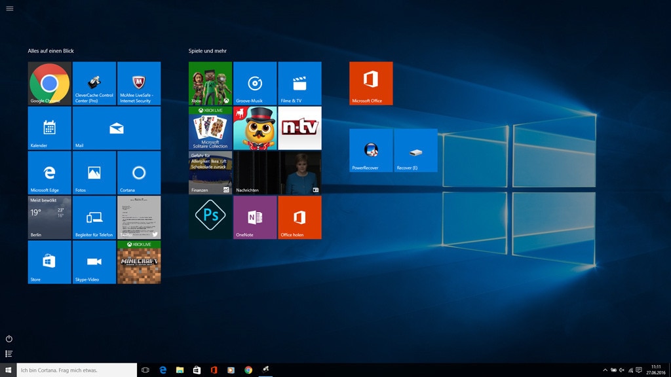Launch the Microsoft Edge tile
The height and width of the screenshot is (377, 671).
click(50, 173)
